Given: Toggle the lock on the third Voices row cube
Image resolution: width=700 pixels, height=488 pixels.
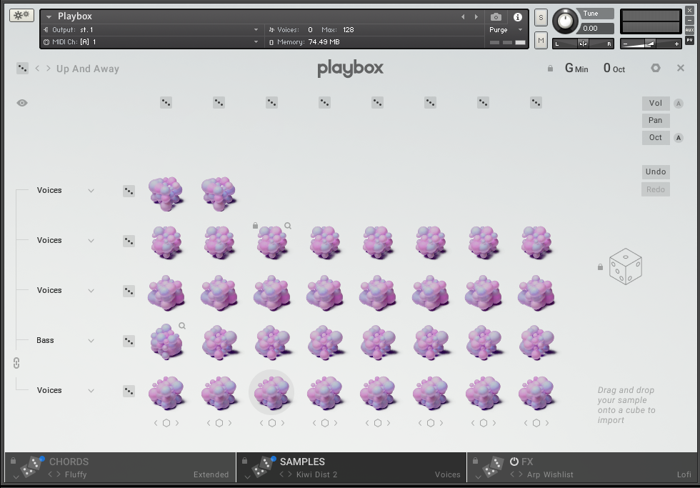Looking at the screenshot, I should [x=255, y=226].
